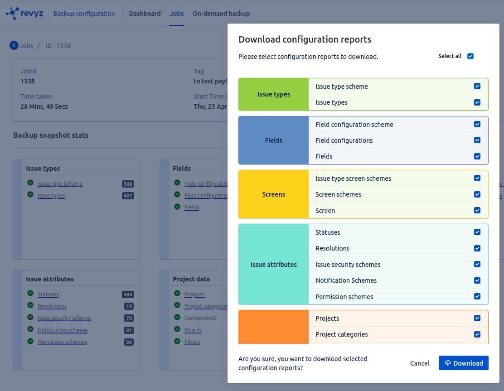Uncheck the Field configurations checkbox
The height and width of the screenshot is (391, 504).
click(x=477, y=140)
